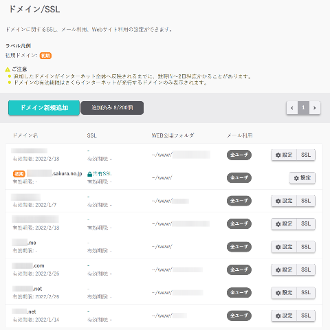This screenshot has width=330, height=330.
Task: Go to previous page with left chevron
Action: click(292, 108)
